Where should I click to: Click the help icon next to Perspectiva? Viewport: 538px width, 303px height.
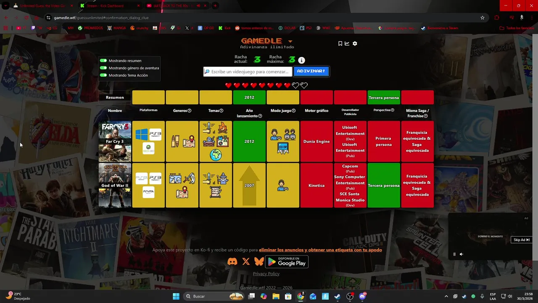click(x=393, y=110)
